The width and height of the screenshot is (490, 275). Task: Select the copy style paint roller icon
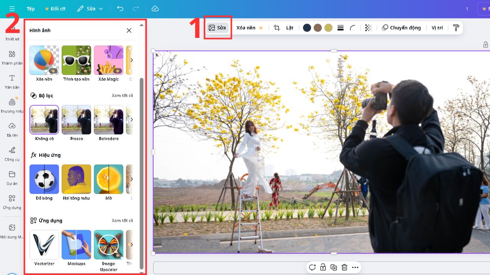pyautogui.click(x=456, y=28)
